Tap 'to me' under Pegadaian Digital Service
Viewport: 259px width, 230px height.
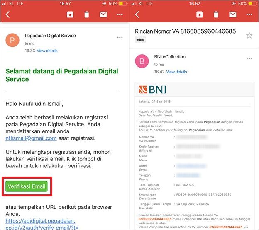(x=30, y=44)
